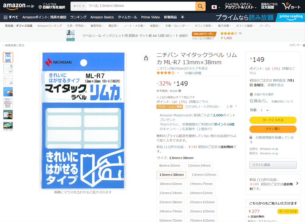Click the sponsored ad product thumbnail
Viewport: 305px width, 222px height.
[x=70, y=36]
